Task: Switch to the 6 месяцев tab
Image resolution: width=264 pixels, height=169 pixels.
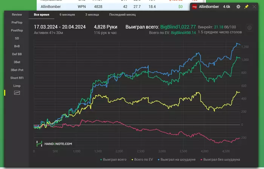Action: pyautogui.click(x=67, y=15)
